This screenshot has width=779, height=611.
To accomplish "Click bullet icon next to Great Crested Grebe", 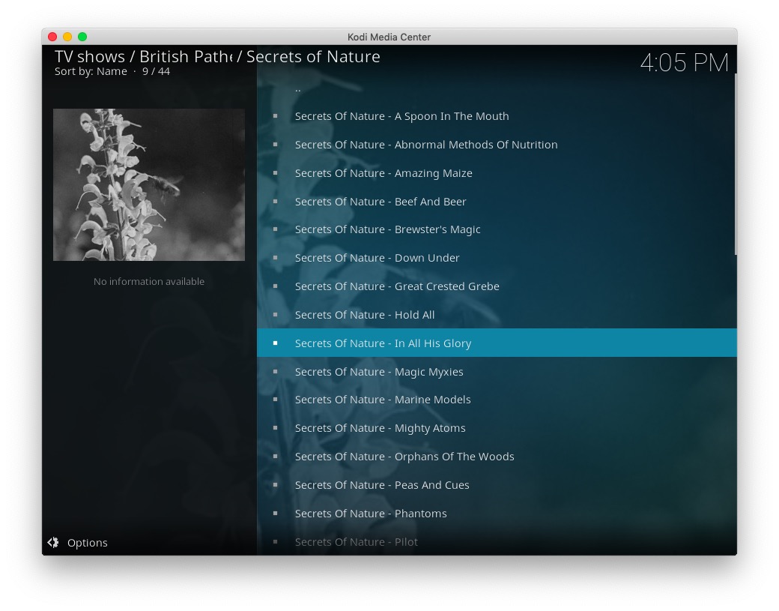I will (275, 286).
